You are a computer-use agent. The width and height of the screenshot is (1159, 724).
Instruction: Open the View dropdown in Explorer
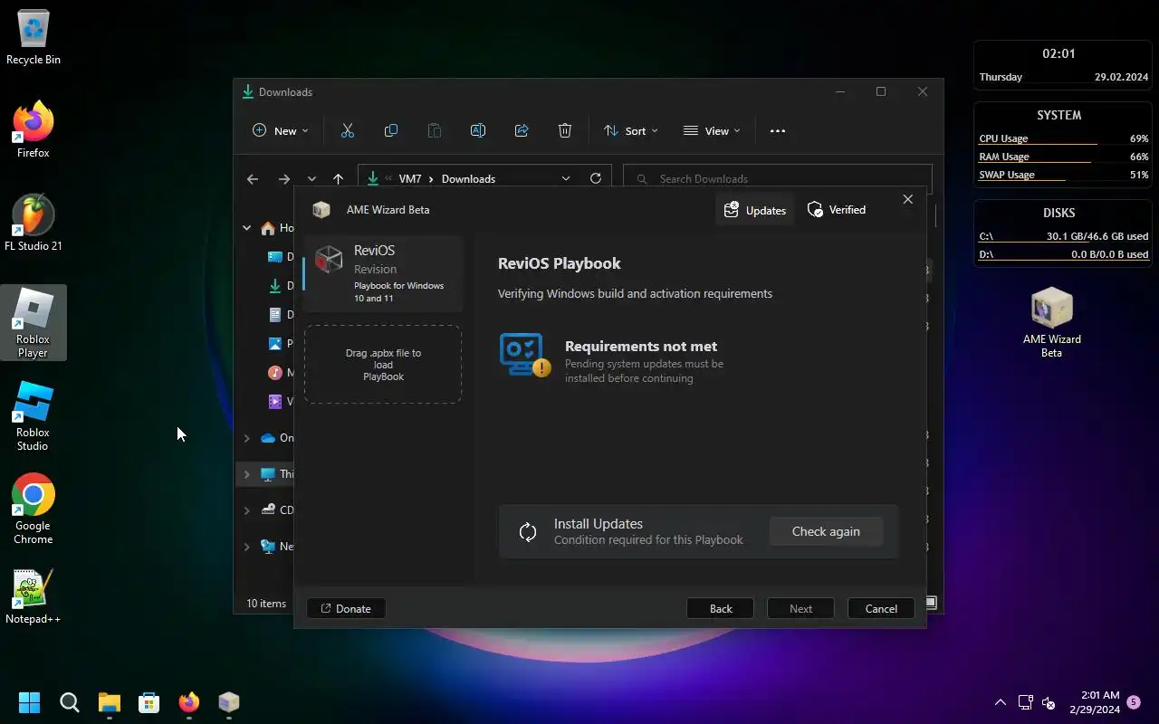click(x=712, y=130)
